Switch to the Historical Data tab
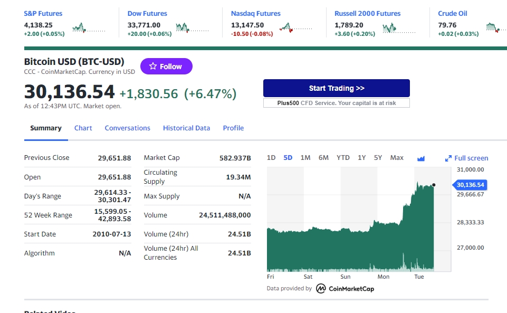Image resolution: width=507 pixels, height=313 pixels. [186, 128]
